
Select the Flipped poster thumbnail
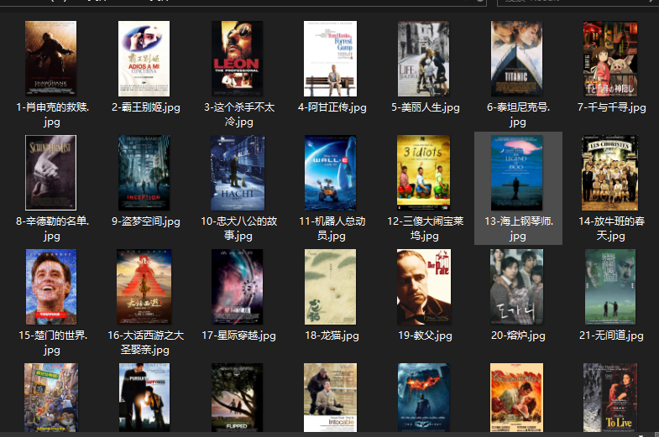[238, 398]
